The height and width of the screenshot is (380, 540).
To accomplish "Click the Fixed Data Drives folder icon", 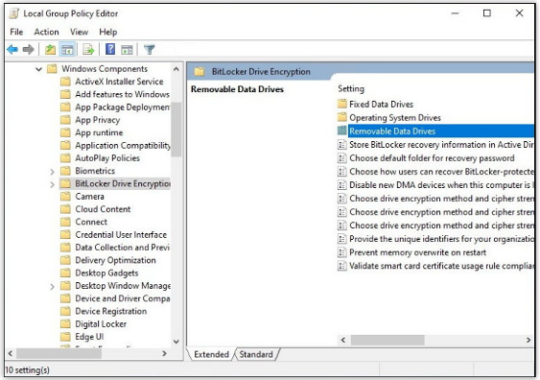I will [x=342, y=104].
